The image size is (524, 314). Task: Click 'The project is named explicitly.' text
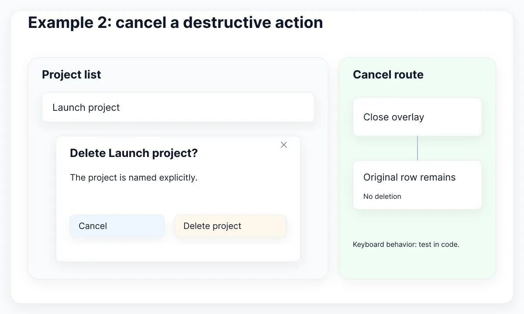pos(134,177)
